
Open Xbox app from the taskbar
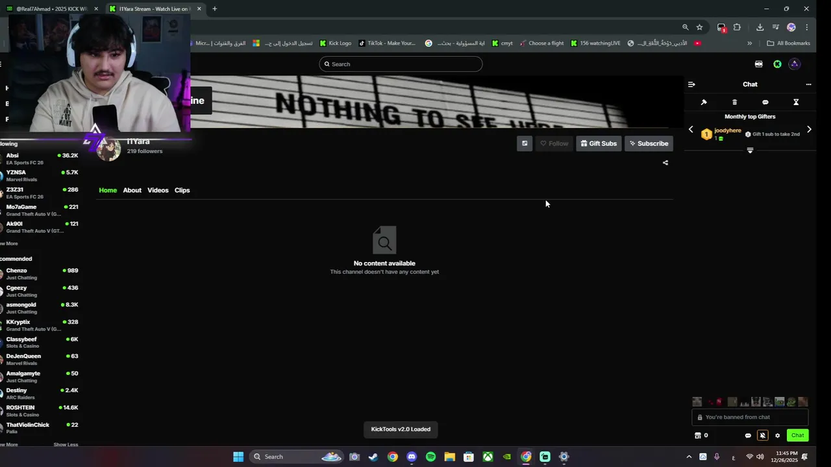coord(488,457)
